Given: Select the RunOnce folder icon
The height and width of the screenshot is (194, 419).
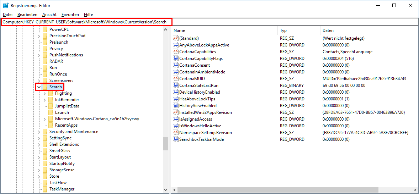Looking at the screenshot, I should point(45,74).
